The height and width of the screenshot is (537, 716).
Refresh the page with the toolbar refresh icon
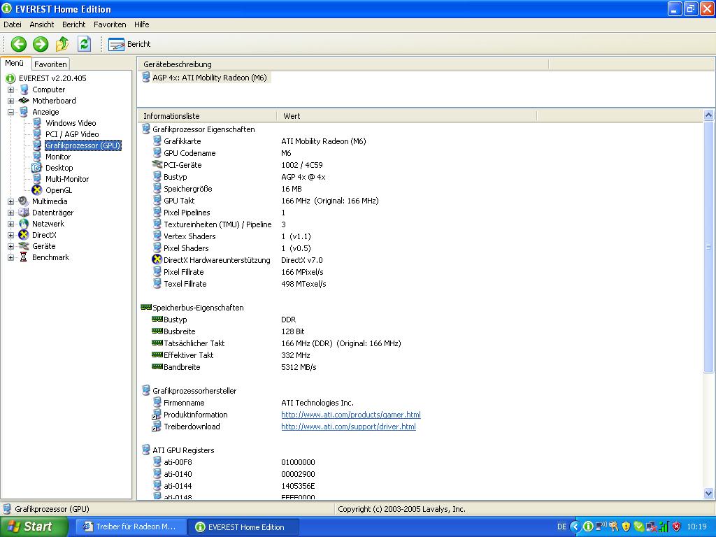(x=84, y=44)
